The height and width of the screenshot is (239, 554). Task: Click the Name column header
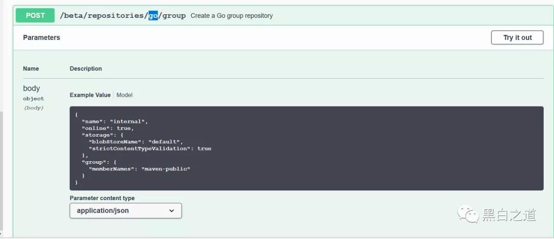click(31, 69)
